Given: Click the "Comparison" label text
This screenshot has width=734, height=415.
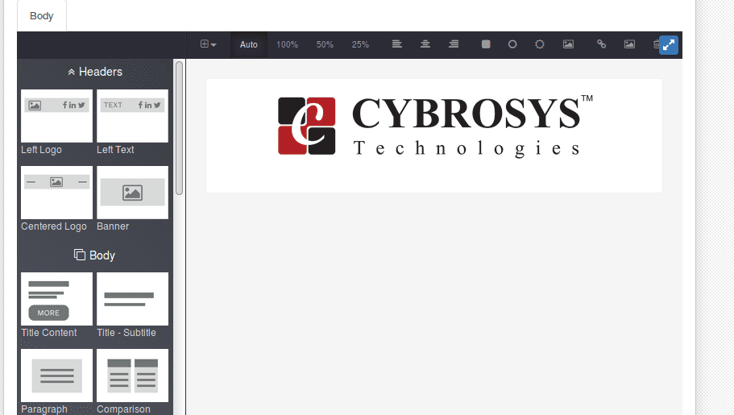Looking at the screenshot, I should (x=123, y=409).
